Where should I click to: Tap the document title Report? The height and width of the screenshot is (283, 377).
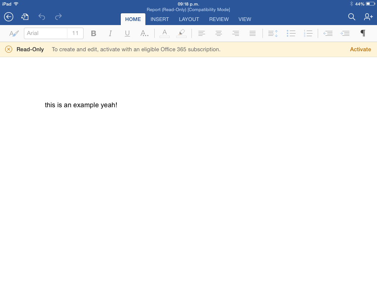188,10
